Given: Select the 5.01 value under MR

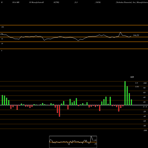Looking at the screenshot, I should click(137, 87).
